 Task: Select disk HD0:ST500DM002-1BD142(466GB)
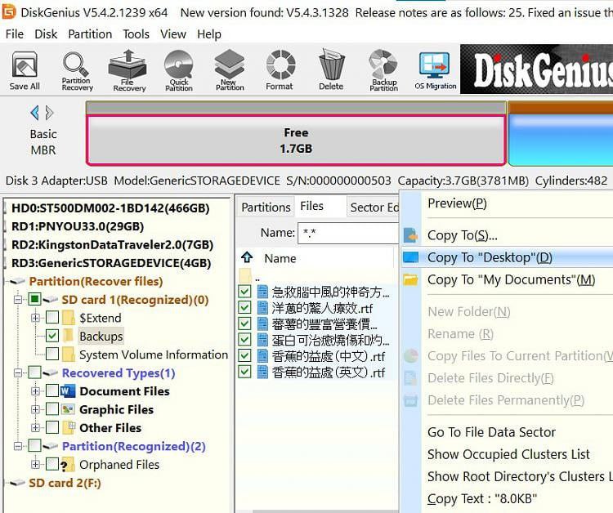click(110, 207)
